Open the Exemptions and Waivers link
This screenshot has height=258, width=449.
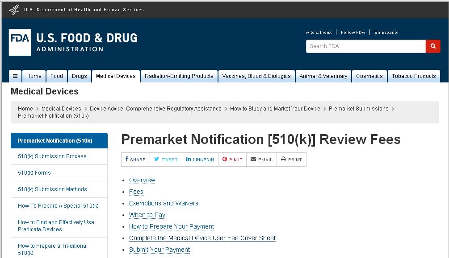point(164,204)
